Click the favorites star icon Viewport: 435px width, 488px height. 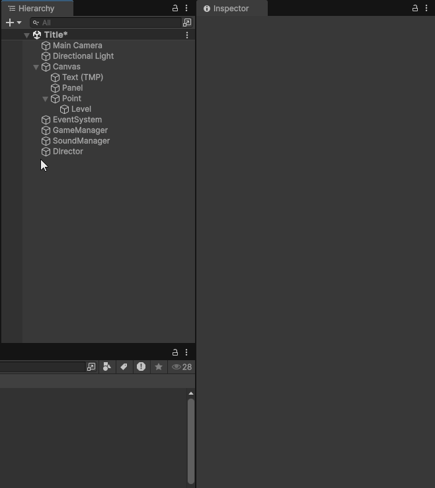(x=158, y=367)
